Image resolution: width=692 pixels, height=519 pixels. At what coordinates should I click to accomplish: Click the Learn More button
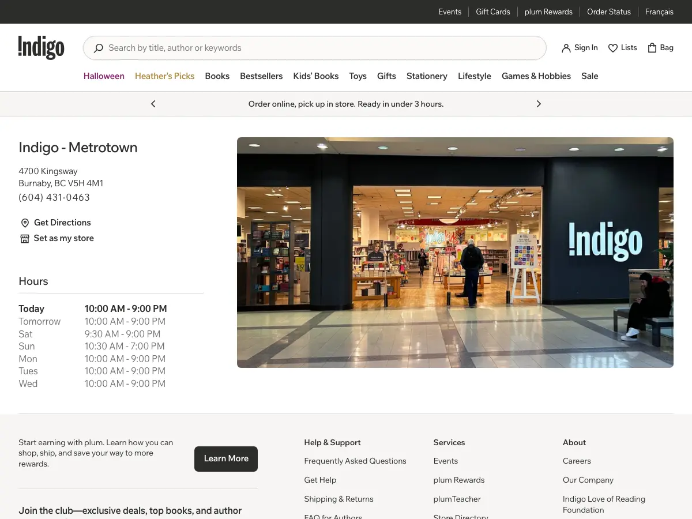[x=226, y=458]
